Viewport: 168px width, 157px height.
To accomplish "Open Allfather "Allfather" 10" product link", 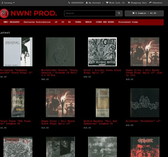I will tap(143, 121).
